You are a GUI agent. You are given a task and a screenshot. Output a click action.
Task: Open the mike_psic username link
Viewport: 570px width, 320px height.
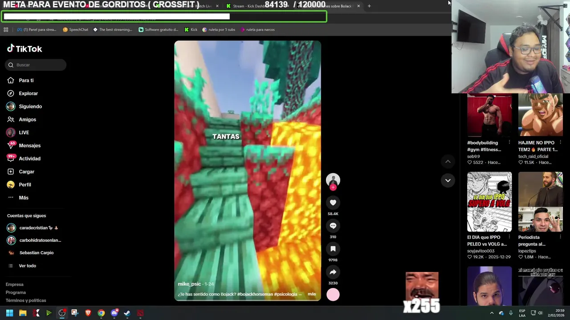(x=189, y=284)
